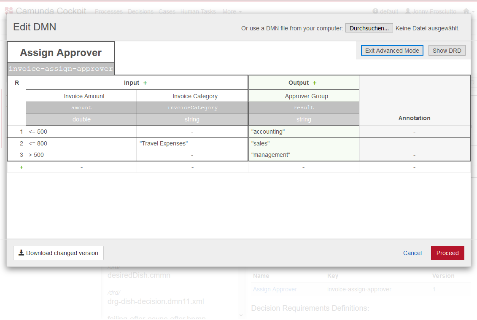Open desiredDish.cmmn in background resource list

click(139, 275)
